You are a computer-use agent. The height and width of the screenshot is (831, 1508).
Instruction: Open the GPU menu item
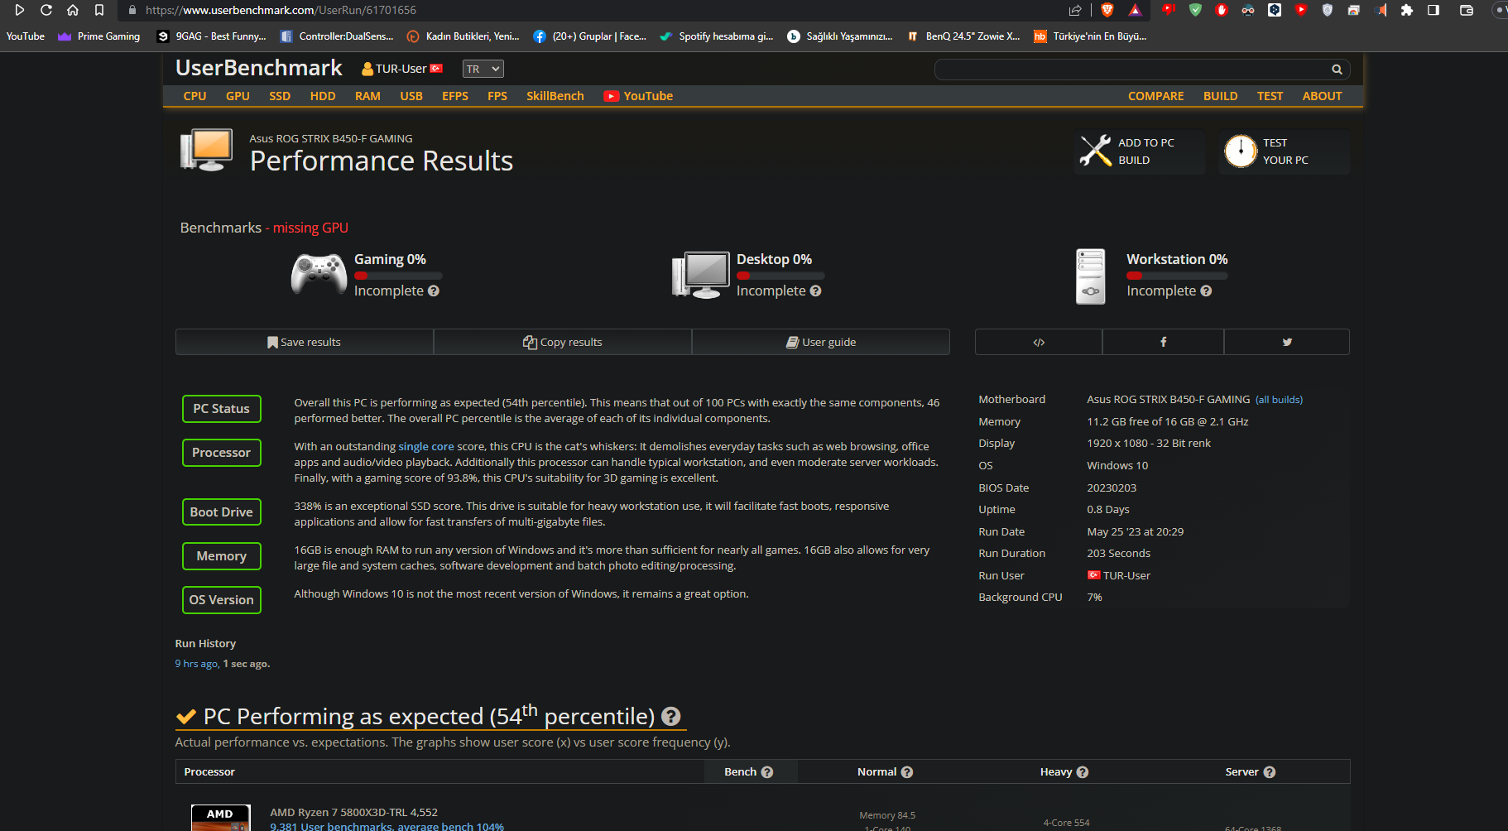[238, 96]
